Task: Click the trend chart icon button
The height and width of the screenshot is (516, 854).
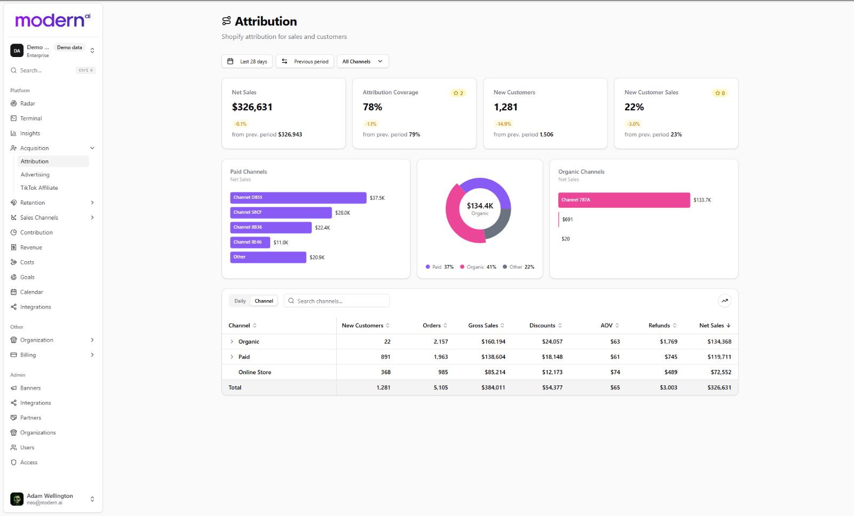Action: tap(724, 301)
